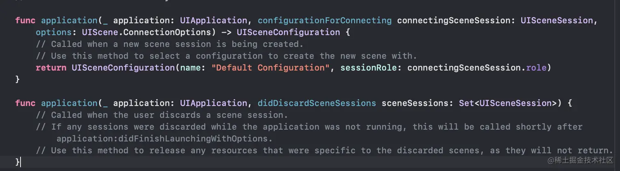Click the "didDiscardSceneSessions" parameter label

[317, 103]
